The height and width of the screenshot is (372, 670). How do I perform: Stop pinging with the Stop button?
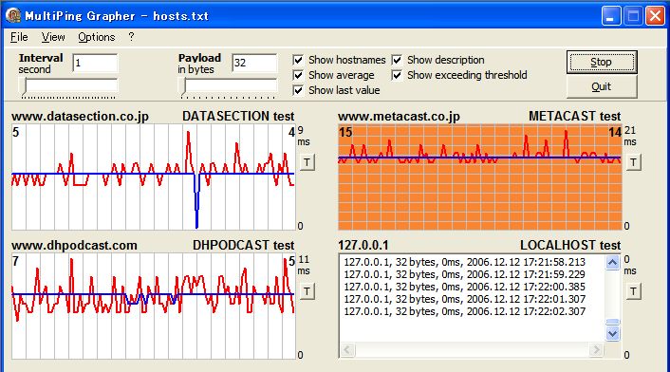tap(602, 63)
